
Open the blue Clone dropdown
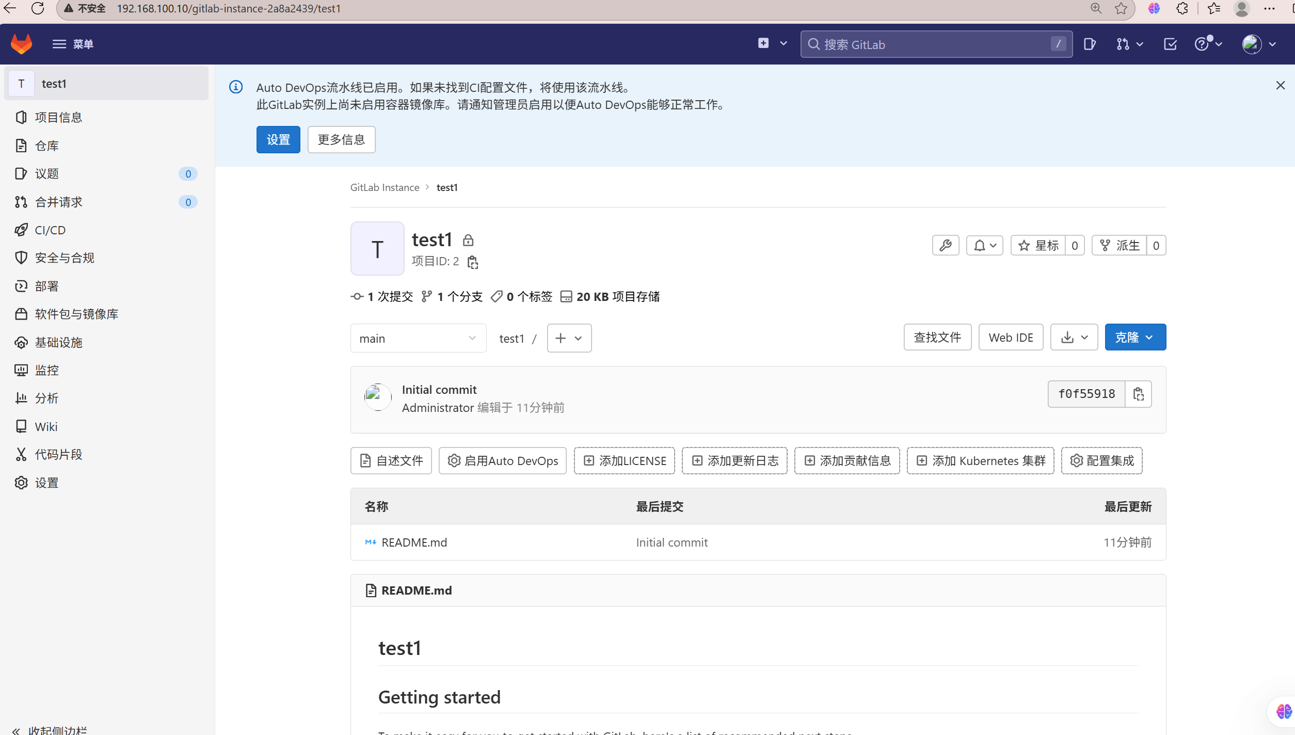point(1134,338)
